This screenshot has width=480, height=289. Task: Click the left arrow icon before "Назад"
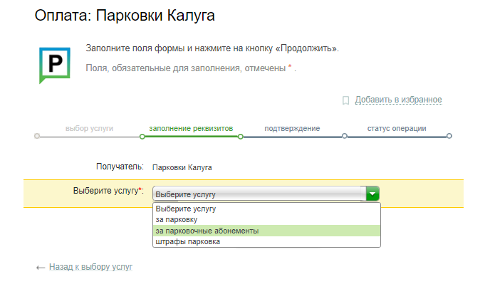pyautogui.click(x=41, y=267)
